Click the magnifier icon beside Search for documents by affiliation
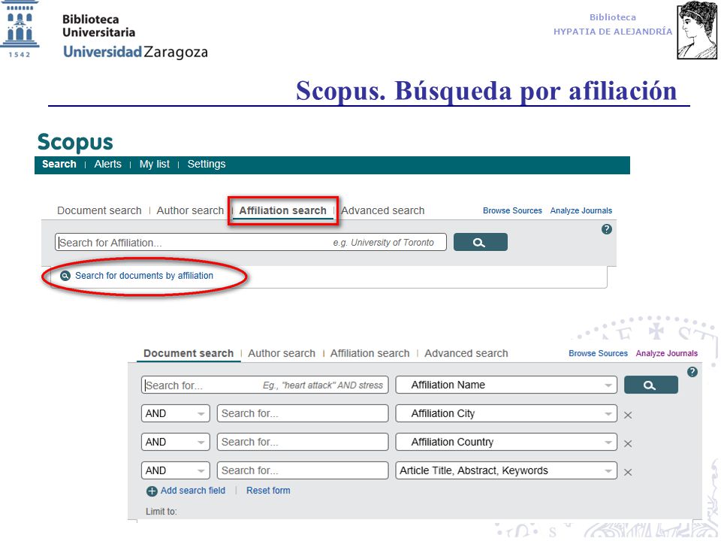 (65, 276)
